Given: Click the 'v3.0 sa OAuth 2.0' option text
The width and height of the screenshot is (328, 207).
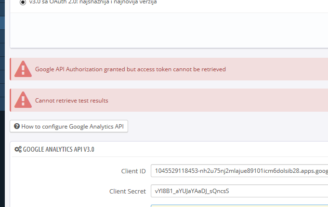Looking at the screenshot, I should (x=93, y=2).
